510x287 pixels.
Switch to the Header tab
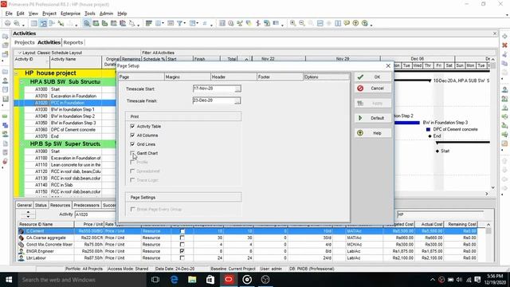(233, 77)
